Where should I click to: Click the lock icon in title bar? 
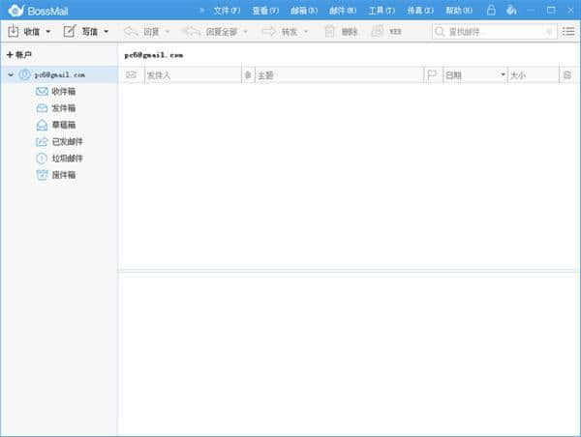tap(491, 11)
